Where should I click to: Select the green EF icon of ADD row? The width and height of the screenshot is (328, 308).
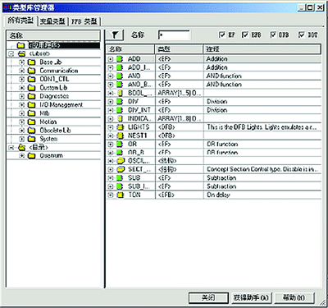coord(120,59)
